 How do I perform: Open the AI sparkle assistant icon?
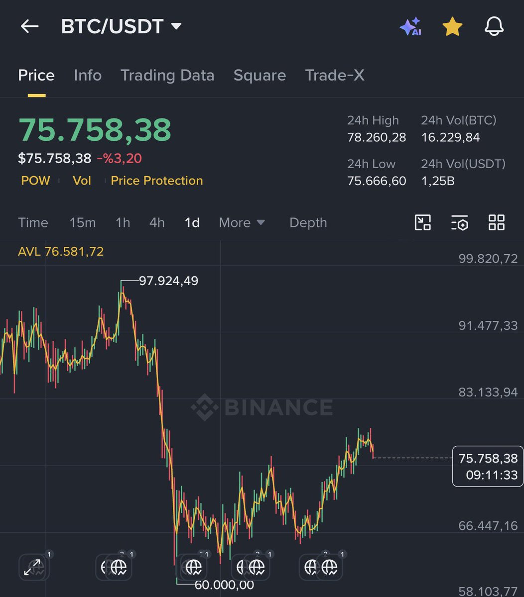pos(410,27)
